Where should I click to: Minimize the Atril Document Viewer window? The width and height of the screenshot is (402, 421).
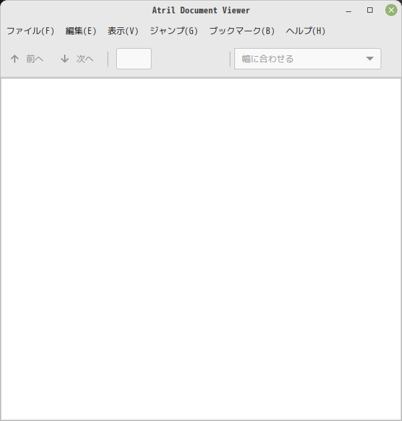point(349,10)
